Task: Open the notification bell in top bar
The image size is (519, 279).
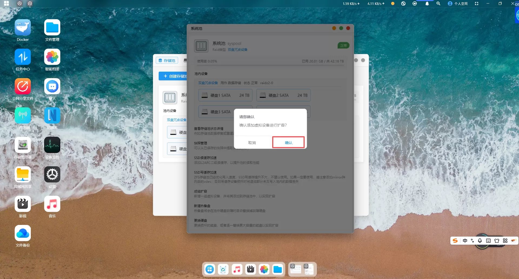Action: [x=427, y=4]
